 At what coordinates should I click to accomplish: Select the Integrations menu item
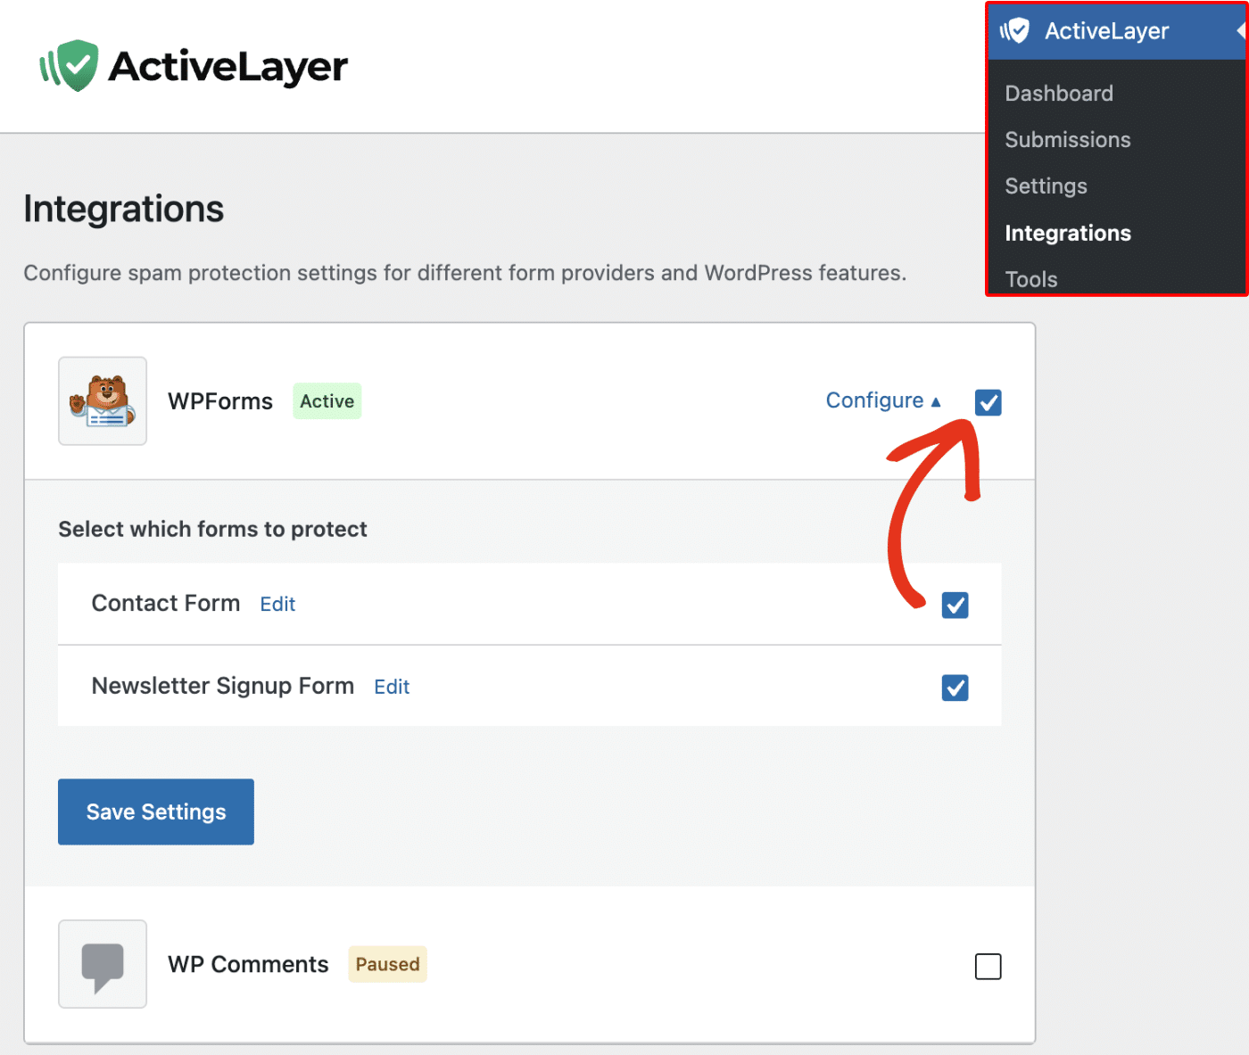tap(1068, 233)
